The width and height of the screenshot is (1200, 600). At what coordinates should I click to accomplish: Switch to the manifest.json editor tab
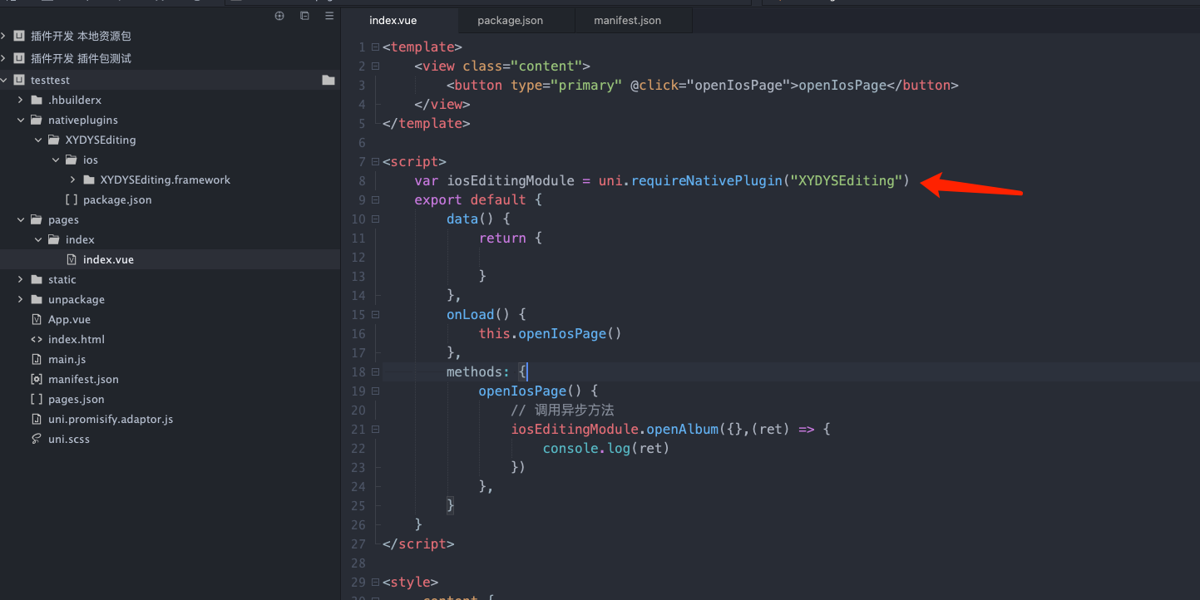click(634, 20)
